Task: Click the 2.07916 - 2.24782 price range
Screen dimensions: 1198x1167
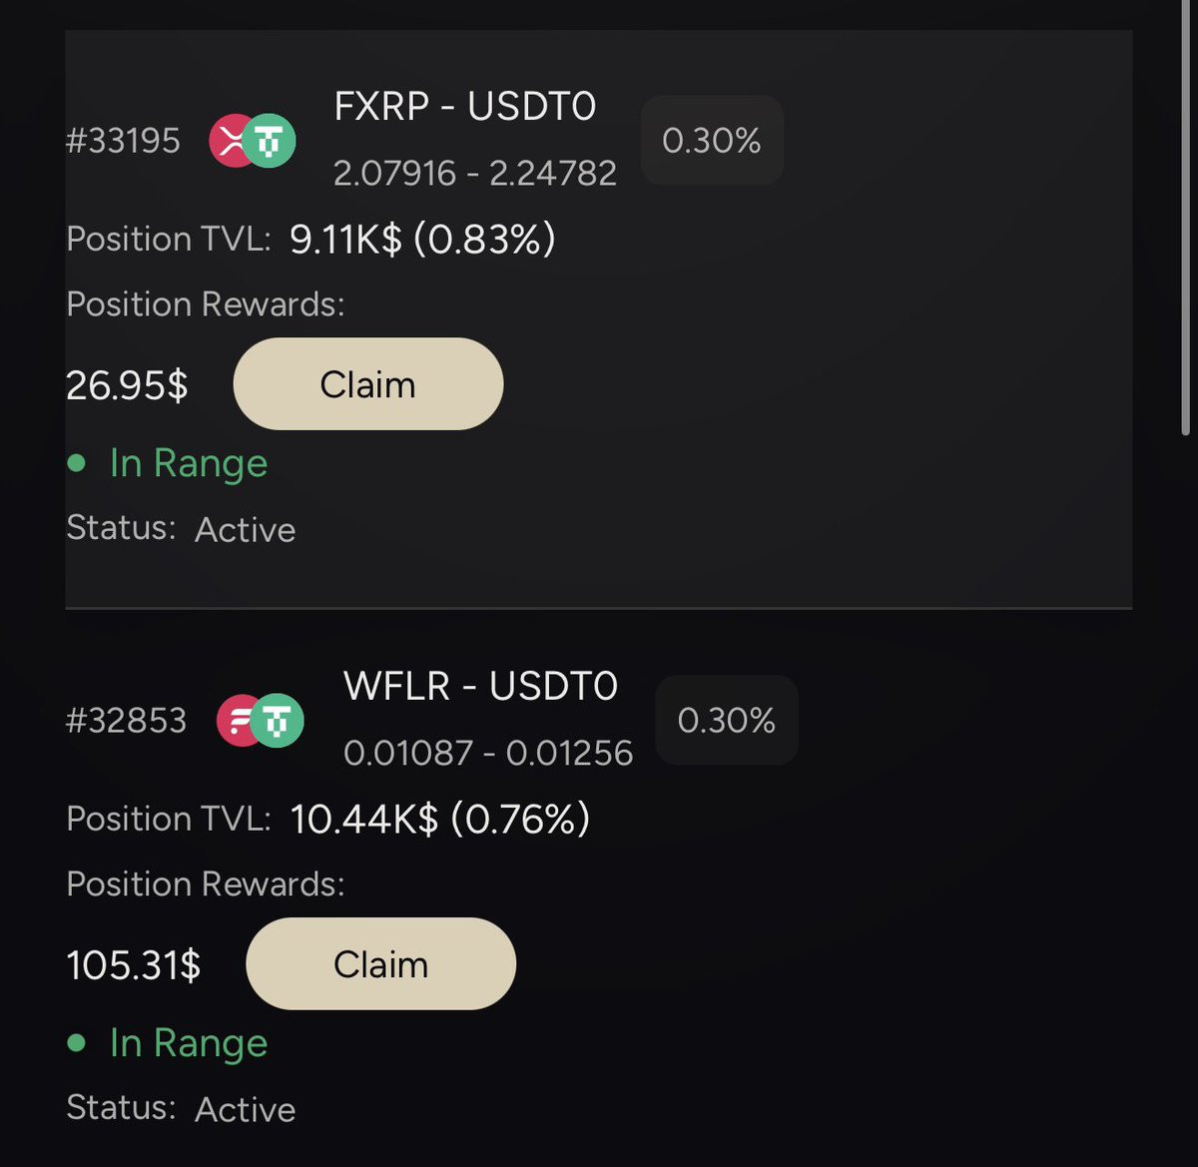Action: pyautogui.click(x=474, y=174)
